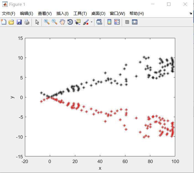This screenshot has height=173, width=194.
Task: Activate the Zoom Out magnifier tool
Action: pos(55,22)
